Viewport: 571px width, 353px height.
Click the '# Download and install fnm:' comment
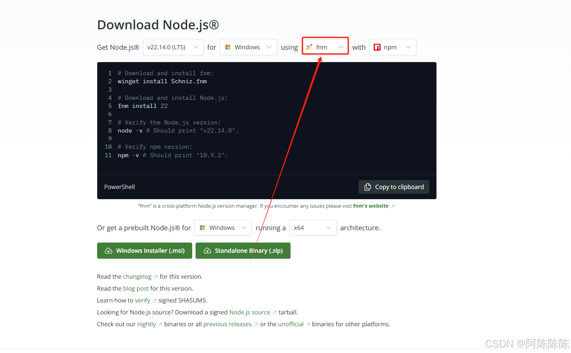(x=165, y=73)
